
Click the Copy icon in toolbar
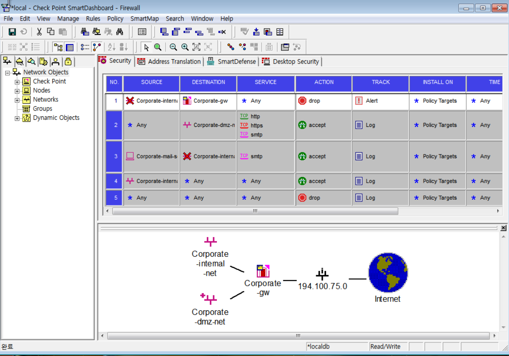[51, 32]
